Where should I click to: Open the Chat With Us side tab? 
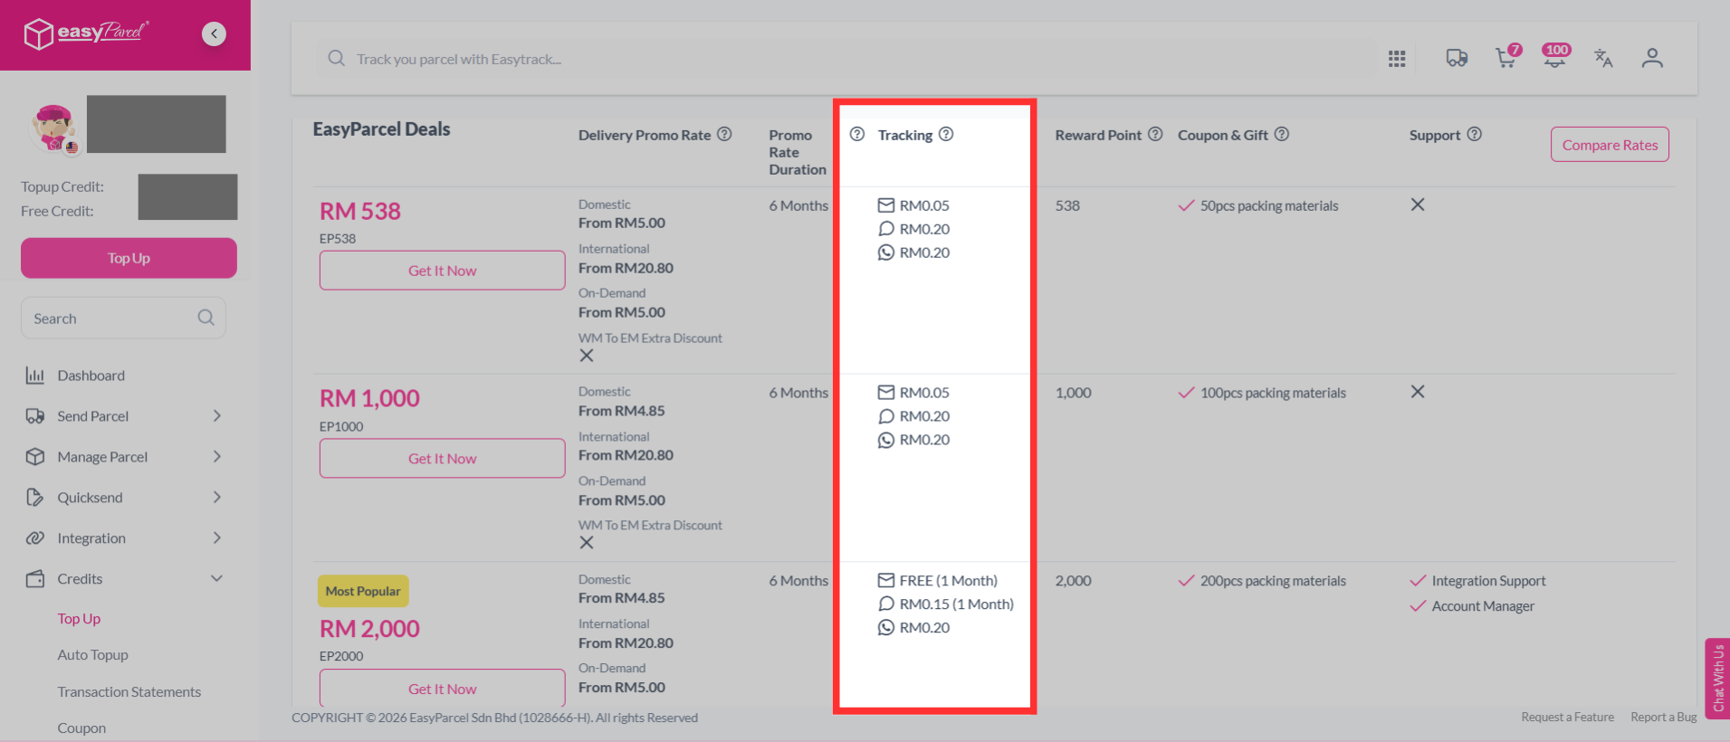(x=1717, y=679)
